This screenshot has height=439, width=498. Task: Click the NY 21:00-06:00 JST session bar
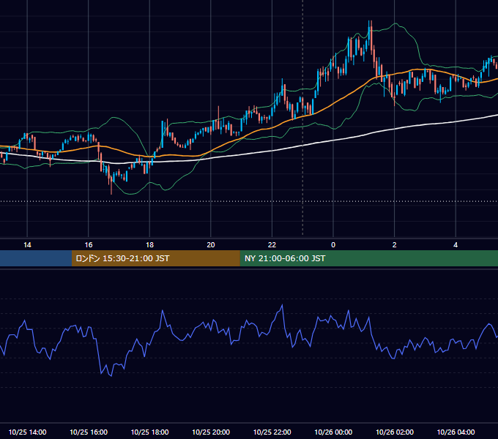(x=368, y=258)
